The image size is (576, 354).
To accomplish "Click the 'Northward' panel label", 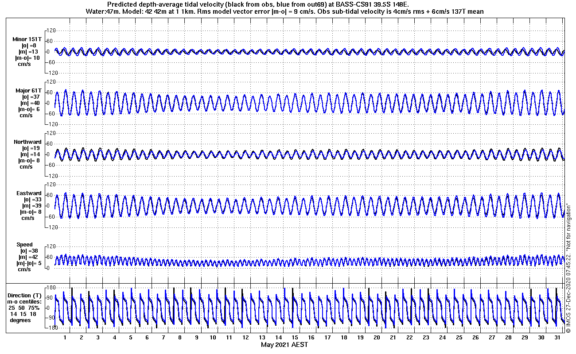I will [x=27, y=142].
